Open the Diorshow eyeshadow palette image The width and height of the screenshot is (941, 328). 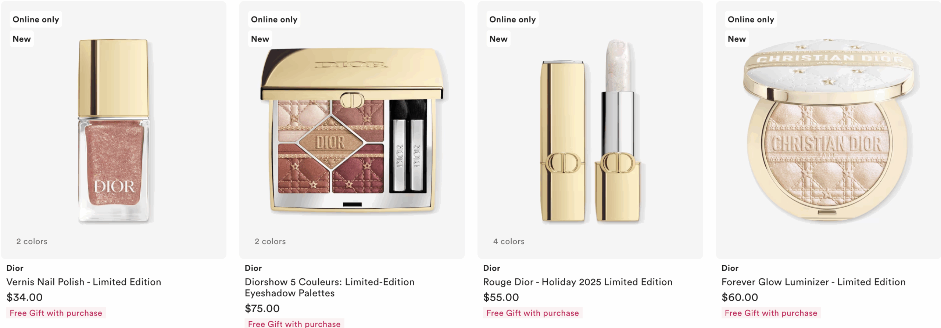tap(352, 130)
